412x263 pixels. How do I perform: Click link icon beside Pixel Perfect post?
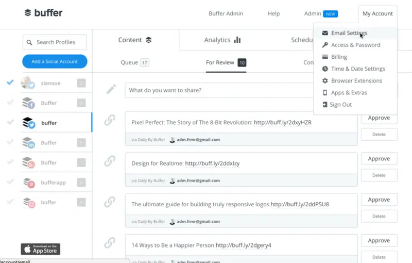[110, 120]
